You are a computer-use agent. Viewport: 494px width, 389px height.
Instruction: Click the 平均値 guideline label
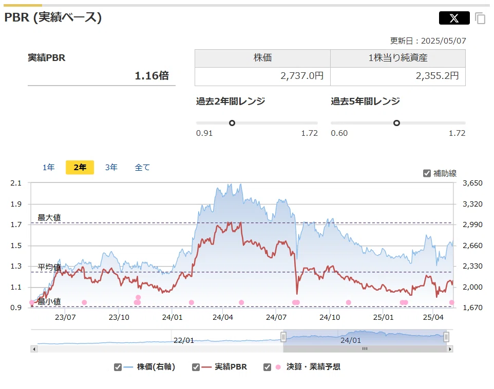pyautogui.click(x=49, y=268)
